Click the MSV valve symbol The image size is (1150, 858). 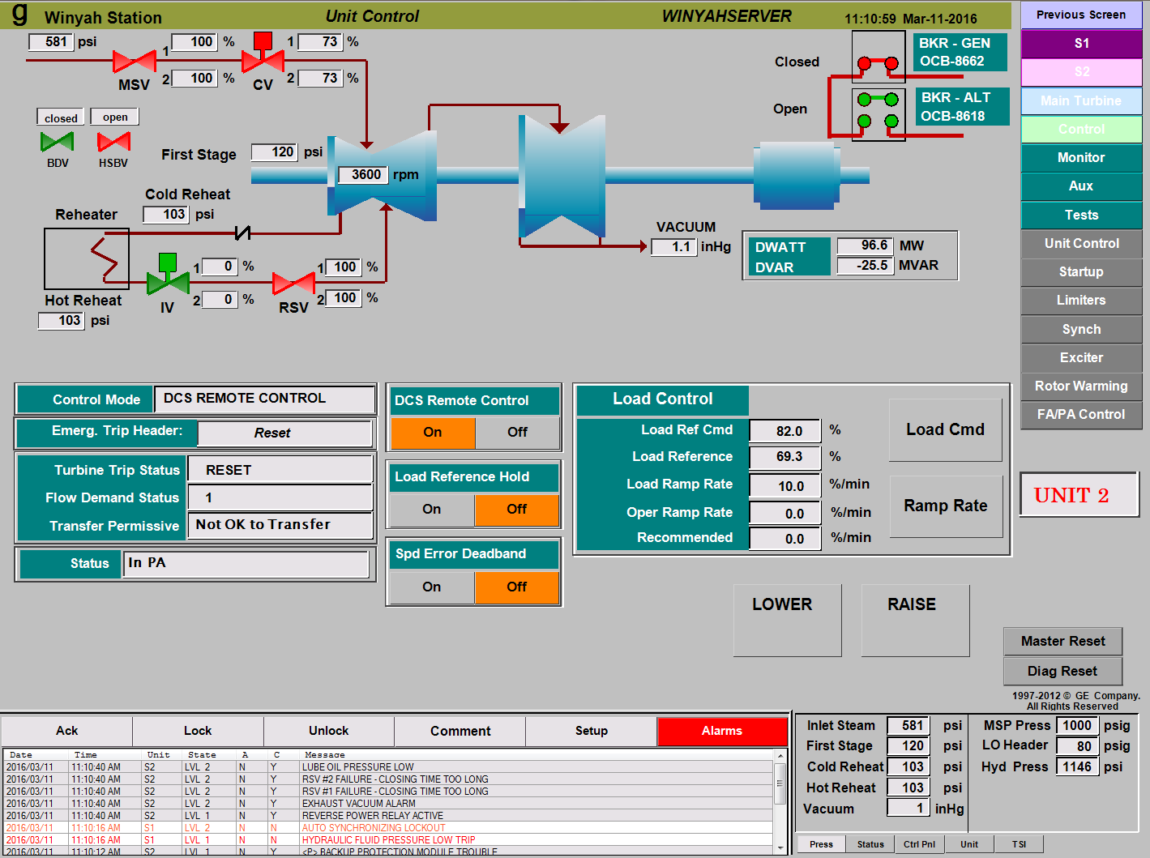135,62
